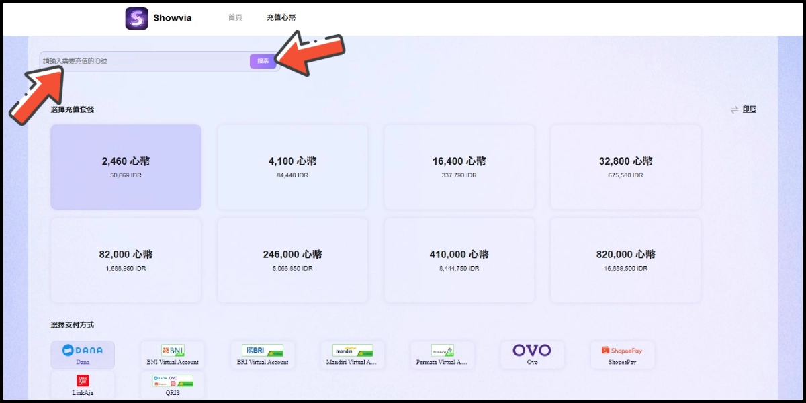This screenshot has width=806, height=403.
Task: Pick Permata Virtual Account payment
Action: (x=442, y=354)
